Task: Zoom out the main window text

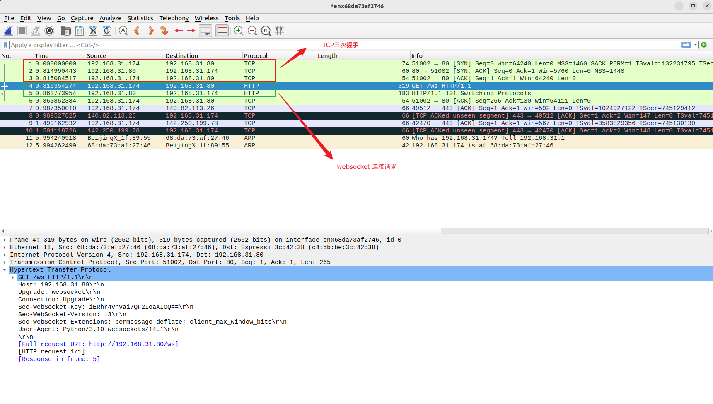Action: coord(252,31)
